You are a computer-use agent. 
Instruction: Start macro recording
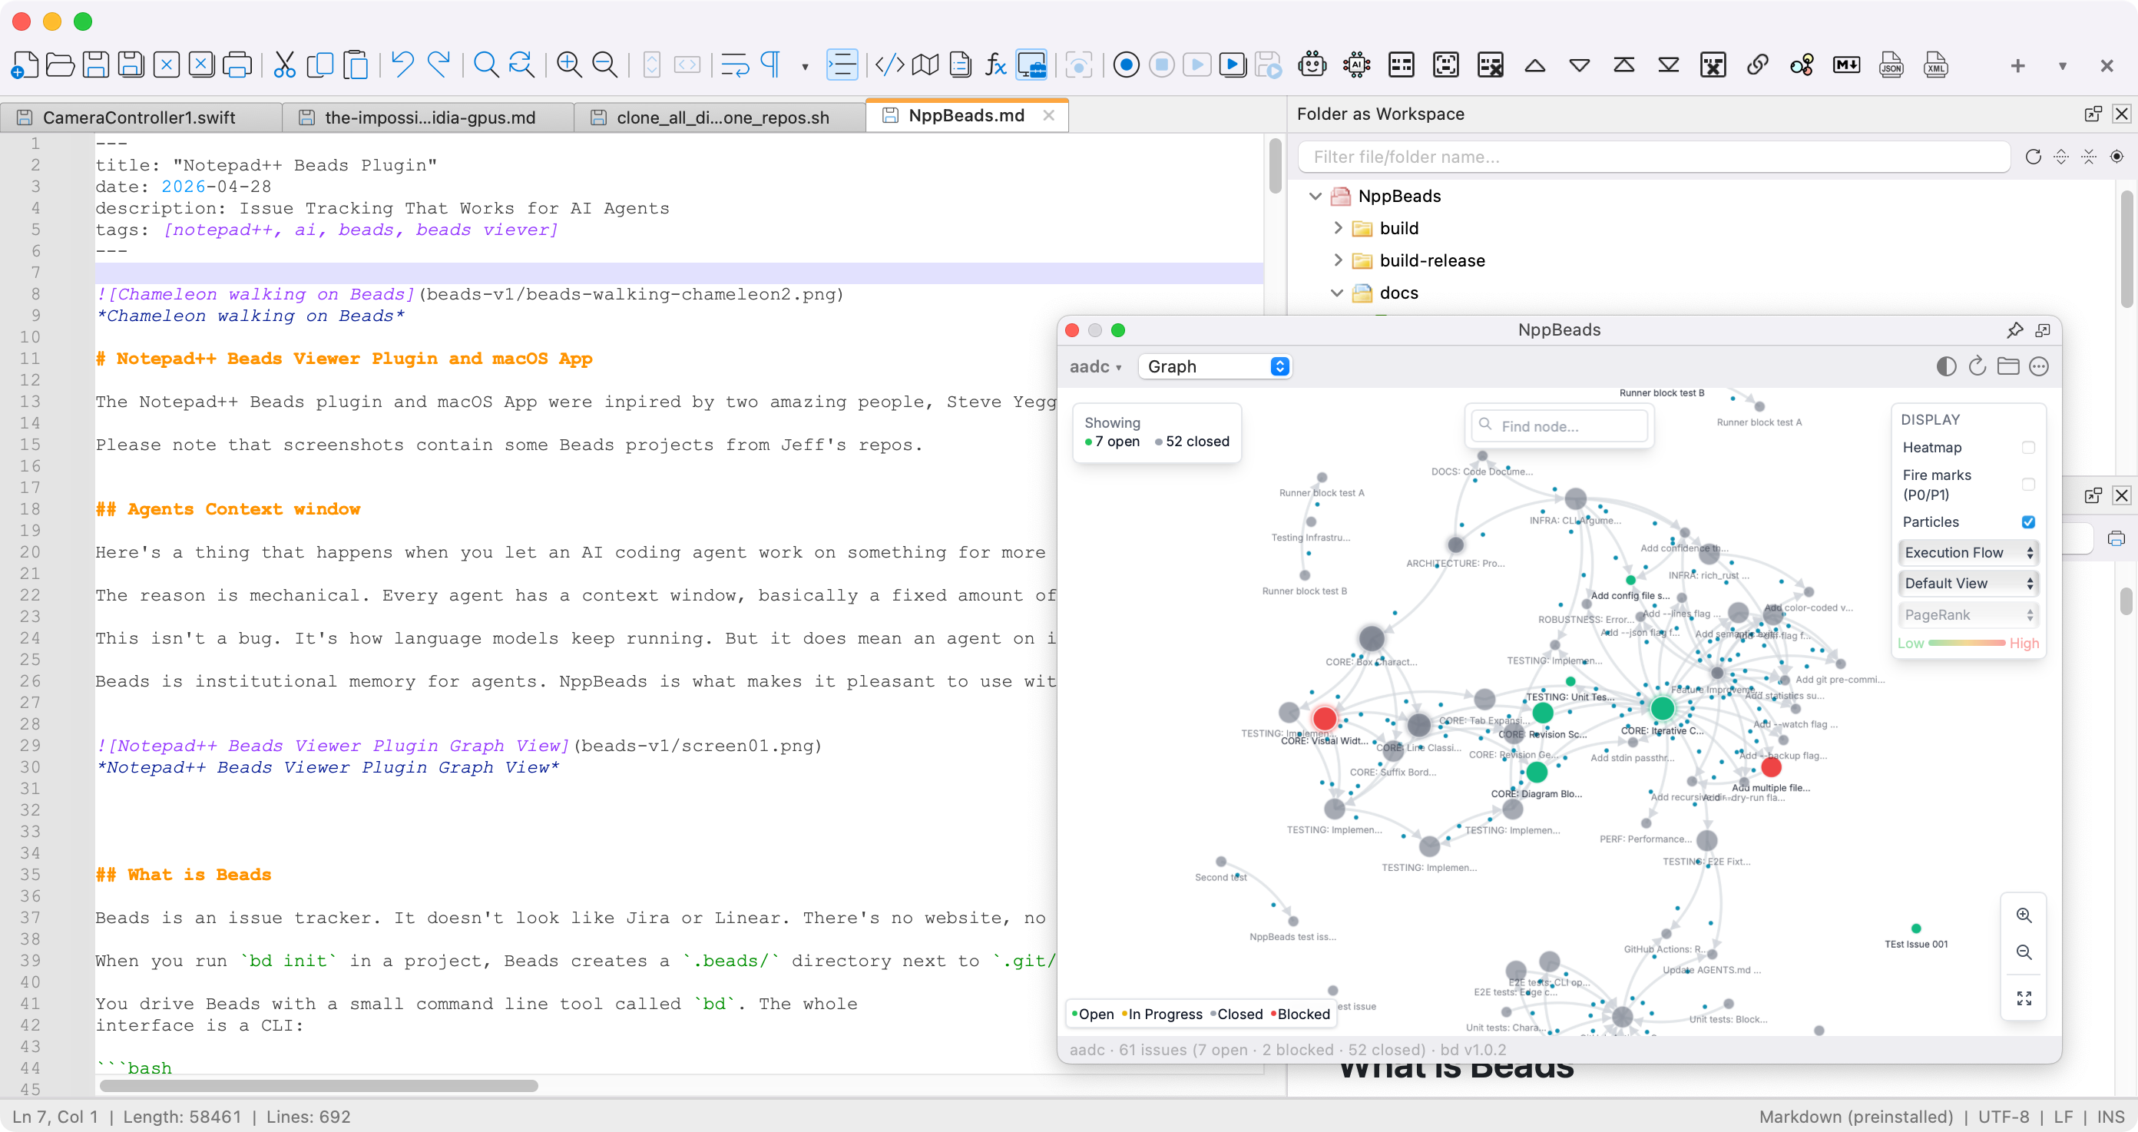(x=1125, y=65)
